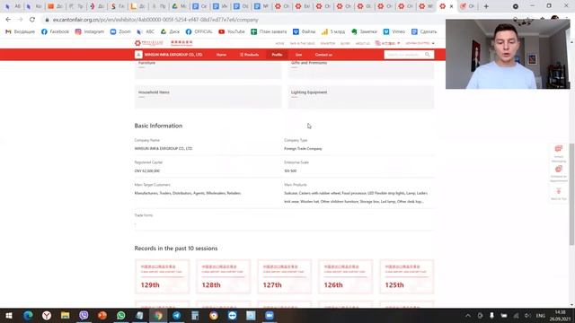Close the active browser tab
The height and width of the screenshot is (323, 575).
(x=451, y=6)
